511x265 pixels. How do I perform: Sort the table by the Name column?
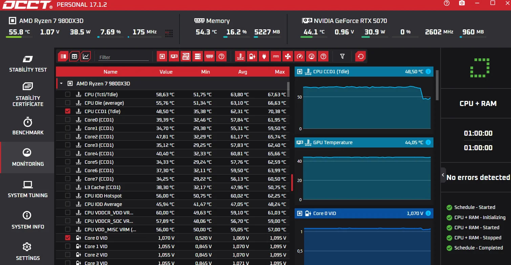[110, 72]
